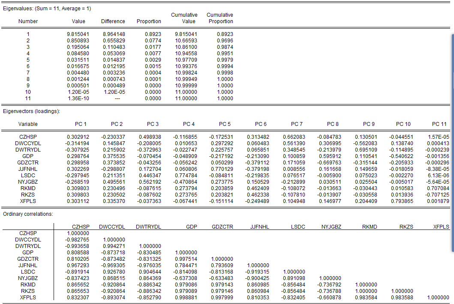Click the Variable header in eigenvectors table
Screen dimensions: 454x304
(28, 124)
